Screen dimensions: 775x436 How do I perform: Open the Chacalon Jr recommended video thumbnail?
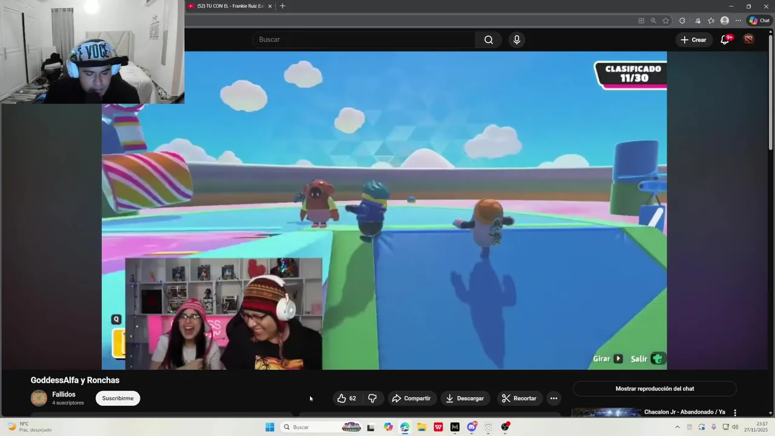(x=606, y=412)
